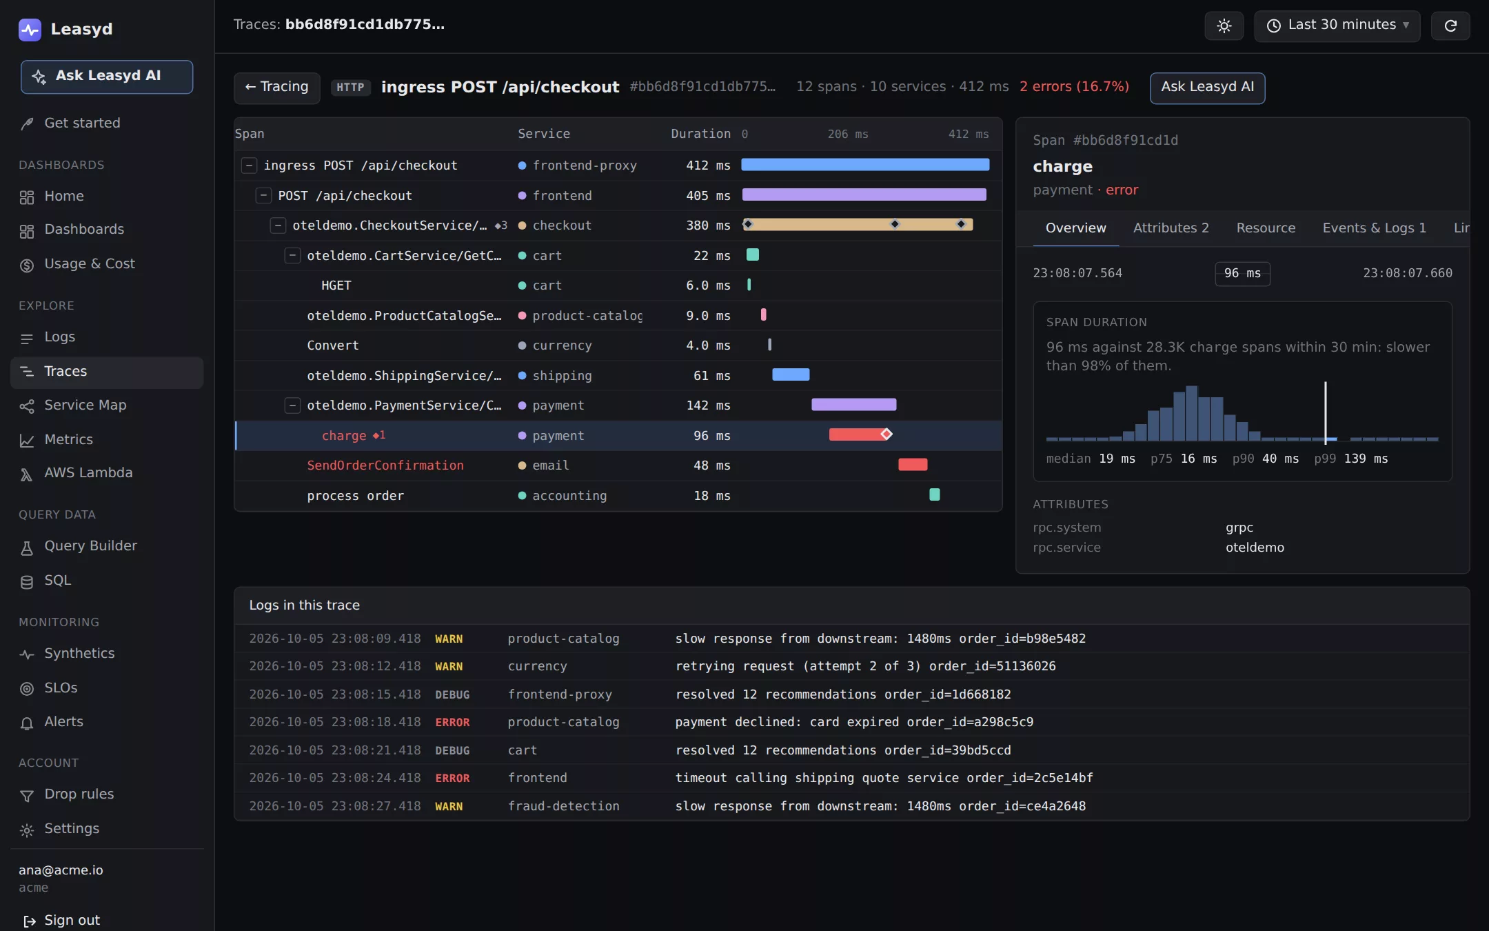Viewport: 1489px width, 931px height.
Task: Select Traces sidebar item
Action: [107, 372]
